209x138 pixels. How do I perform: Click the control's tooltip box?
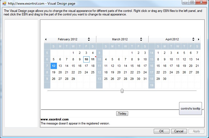190,109
